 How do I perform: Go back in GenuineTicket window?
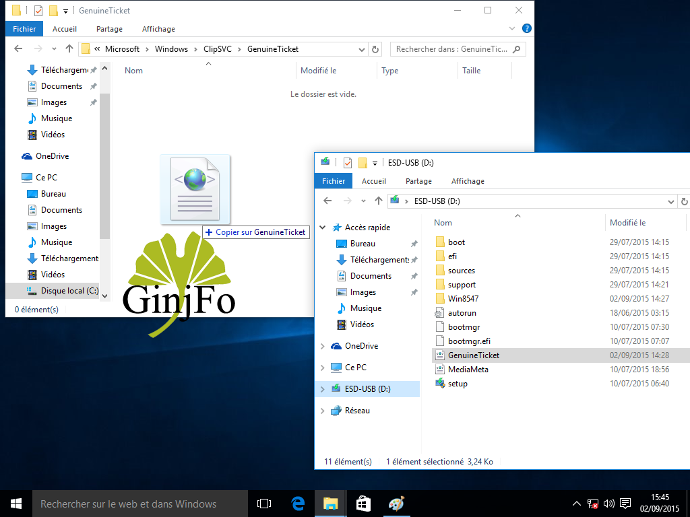18,48
